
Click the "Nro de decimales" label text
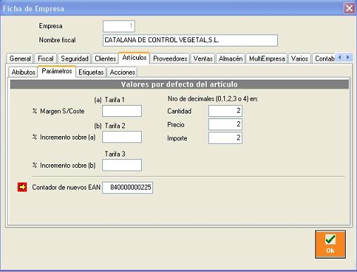(x=212, y=99)
